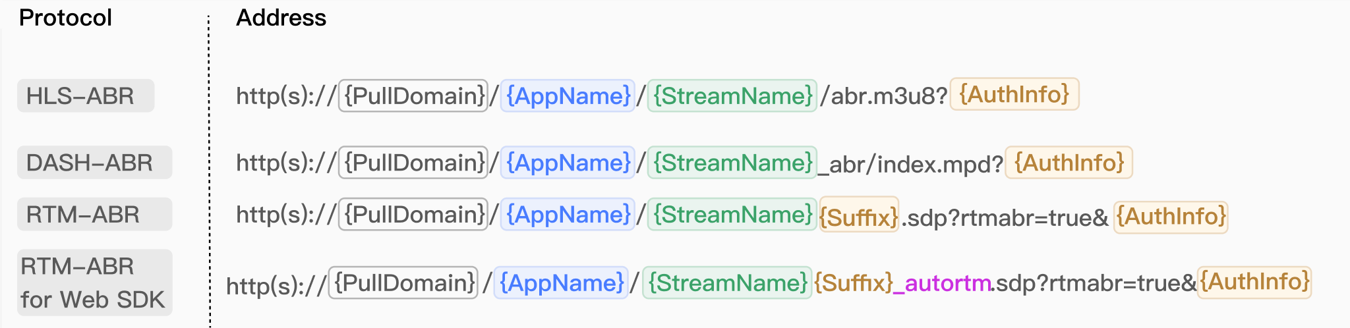Click the purple _autortm text
The image size is (1350, 328).
[x=942, y=284]
